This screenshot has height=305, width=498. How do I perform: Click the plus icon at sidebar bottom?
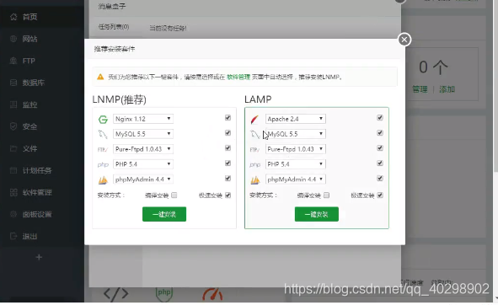39,257
